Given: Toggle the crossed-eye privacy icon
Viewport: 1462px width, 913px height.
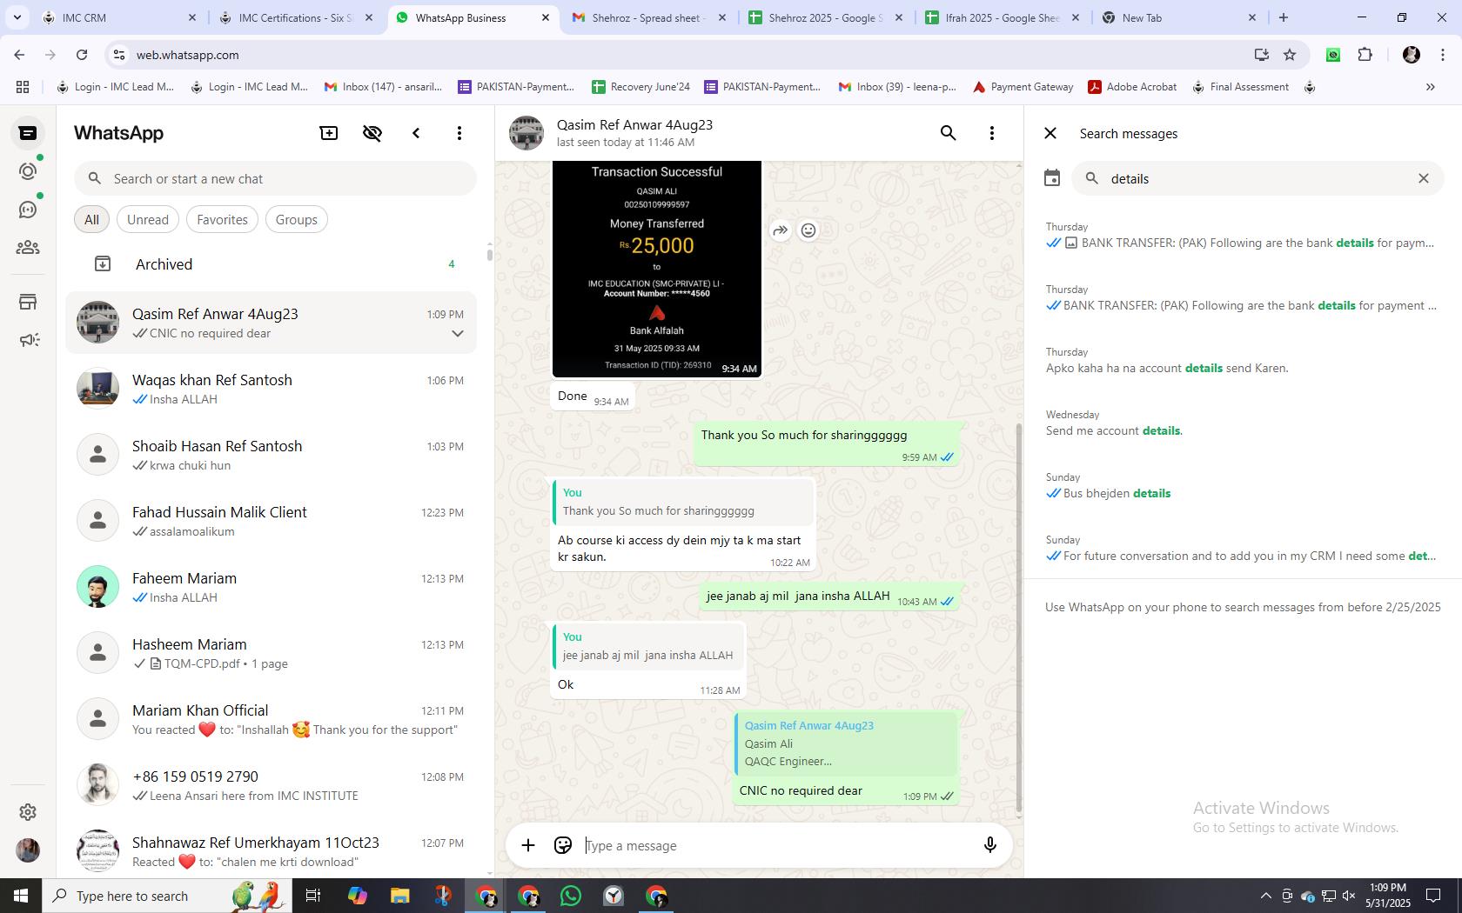Looking at the screenshot, I should [372, 133].
